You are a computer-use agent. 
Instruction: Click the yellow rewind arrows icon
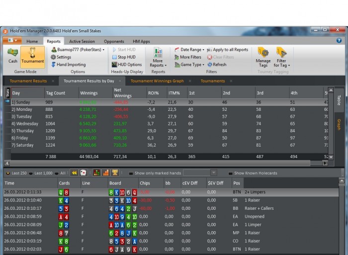74,172
